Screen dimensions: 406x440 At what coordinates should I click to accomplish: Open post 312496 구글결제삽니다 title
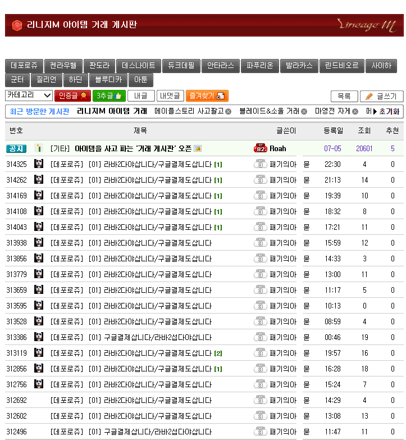click(158, 432)
